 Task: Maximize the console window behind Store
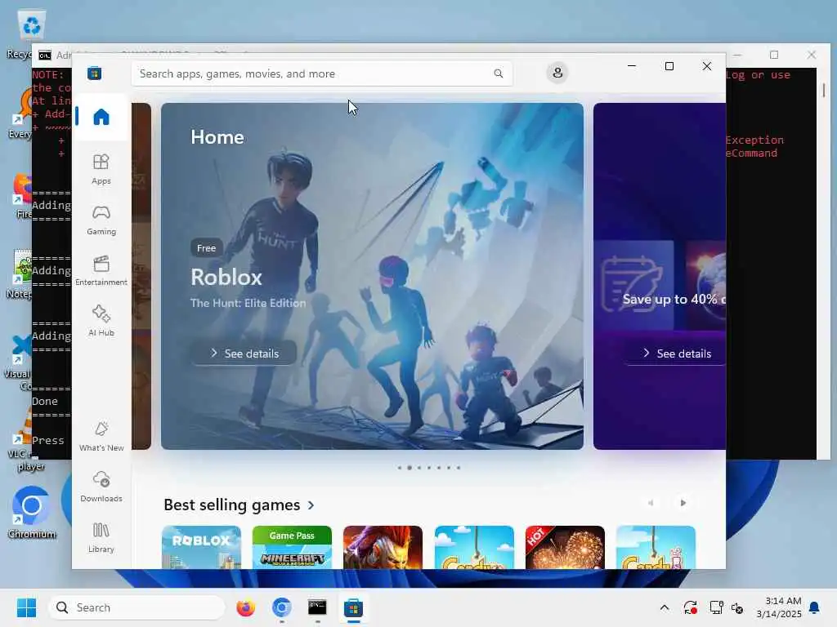tap(774, 55)
